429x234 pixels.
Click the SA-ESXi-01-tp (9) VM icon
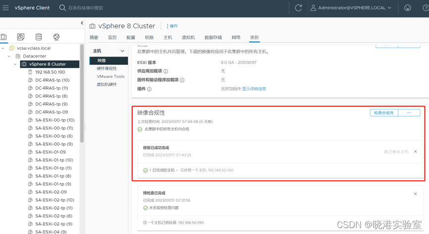click(30, 184)
